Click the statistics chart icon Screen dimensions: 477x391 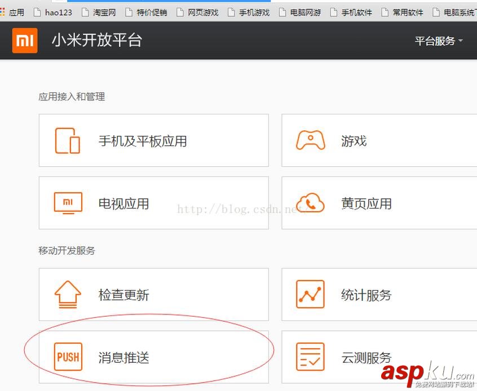[x=310, y=294]
